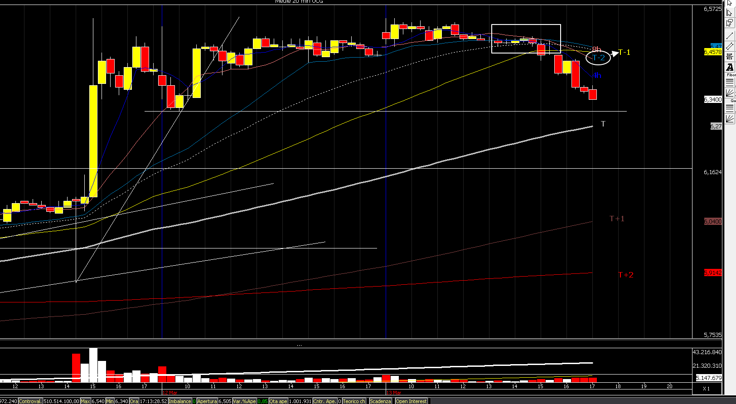Viewport: 736px width, 404px height.
Task: Click the 13 Mar date marker
Action: pyautogui.click(x=394, y=392)
